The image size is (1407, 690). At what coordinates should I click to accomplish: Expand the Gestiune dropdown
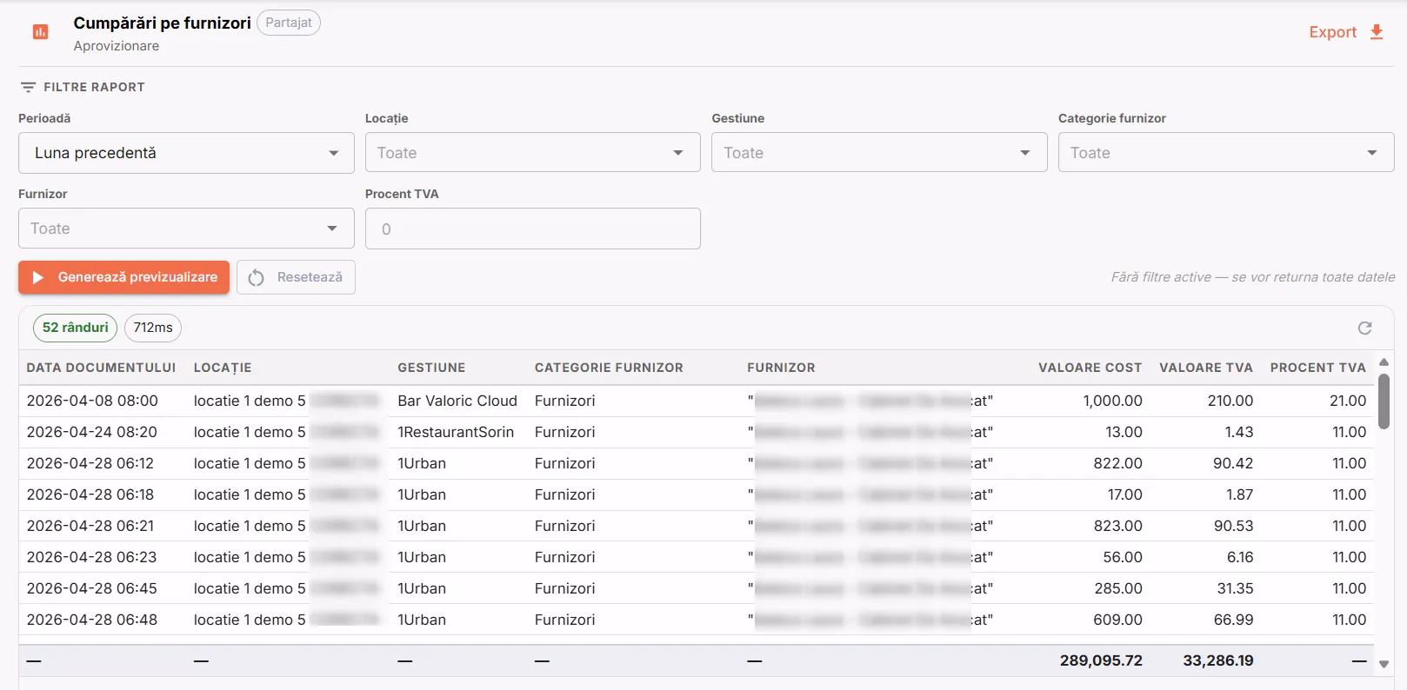879,153
